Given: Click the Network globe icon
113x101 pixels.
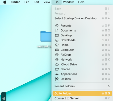Looking at the screenshot, I should [x=57, y=59].
